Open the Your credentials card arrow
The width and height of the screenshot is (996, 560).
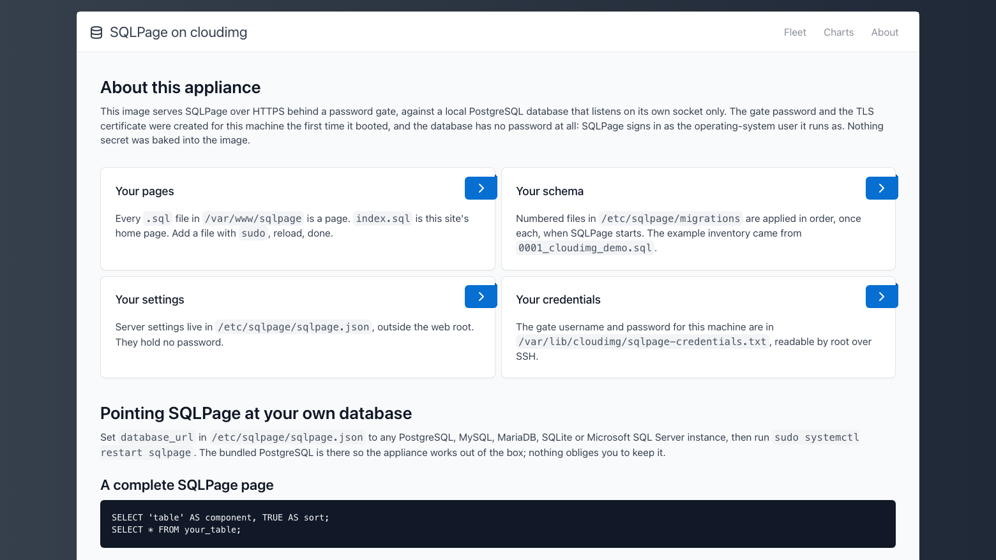pyautogui.click(x=882, y=297)
